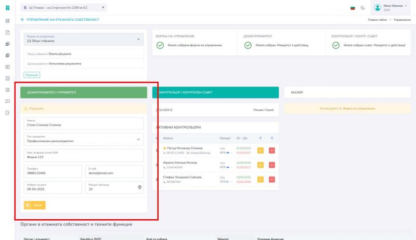Click the yellow Редакция warning banner
The height and width of the screenshot is (240, 416).
[x=84, y=109]
